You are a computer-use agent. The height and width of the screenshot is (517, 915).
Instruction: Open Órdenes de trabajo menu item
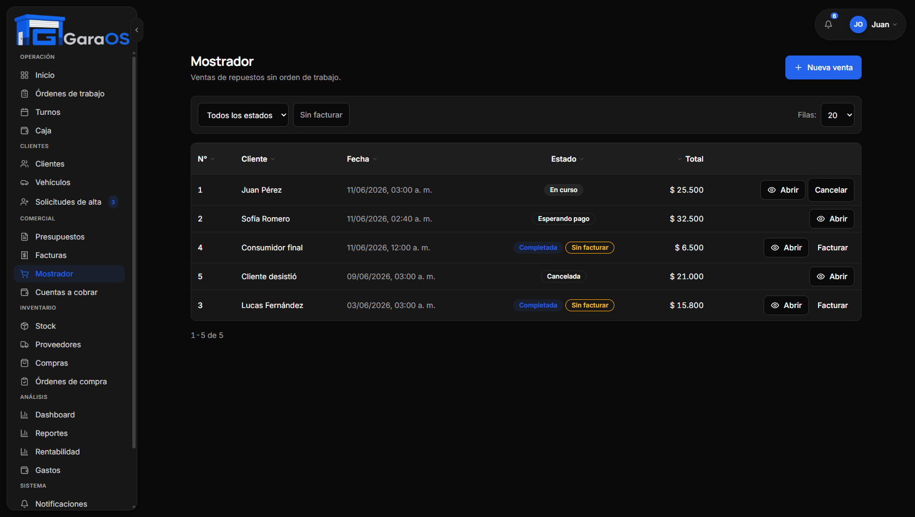pos(69,94)
